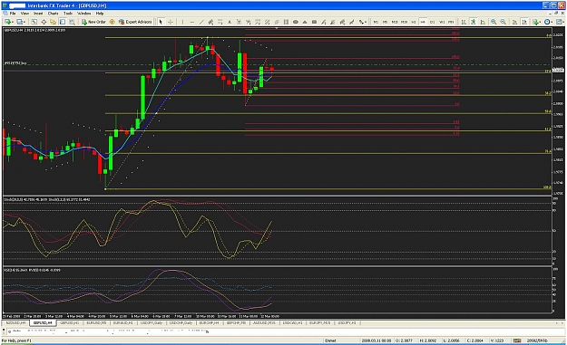Switch to the GBPCHF,M5 chart tab
The width and height of the screenshot is (567, 345).
click(x=236, y=322)
